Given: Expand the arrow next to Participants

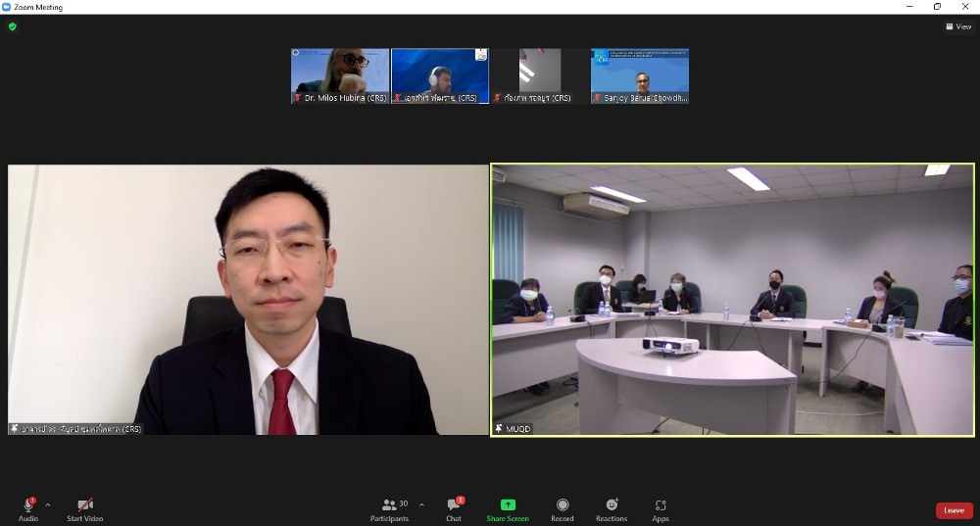Looking at the screenshot, I should 421,504.
